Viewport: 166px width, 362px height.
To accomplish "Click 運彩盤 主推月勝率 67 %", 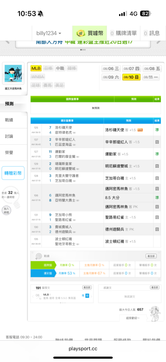I will click(94, 273).
